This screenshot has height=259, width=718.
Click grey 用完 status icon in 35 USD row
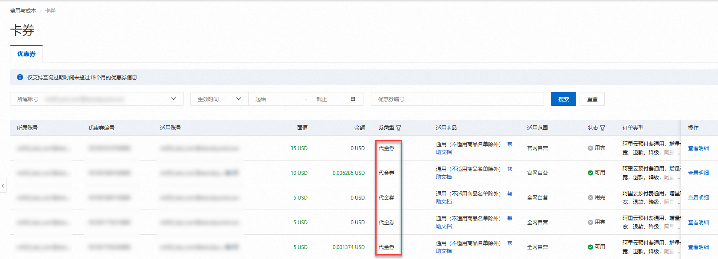(590, 148)
